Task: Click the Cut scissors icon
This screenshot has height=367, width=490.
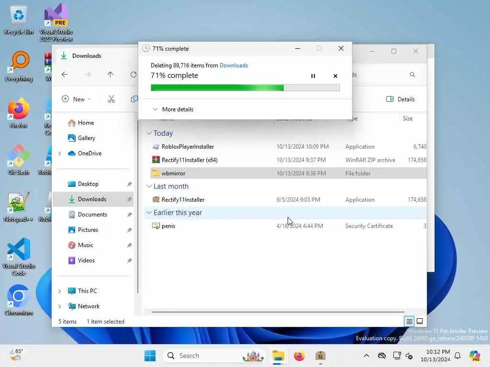Action: (x=111, y=99)
